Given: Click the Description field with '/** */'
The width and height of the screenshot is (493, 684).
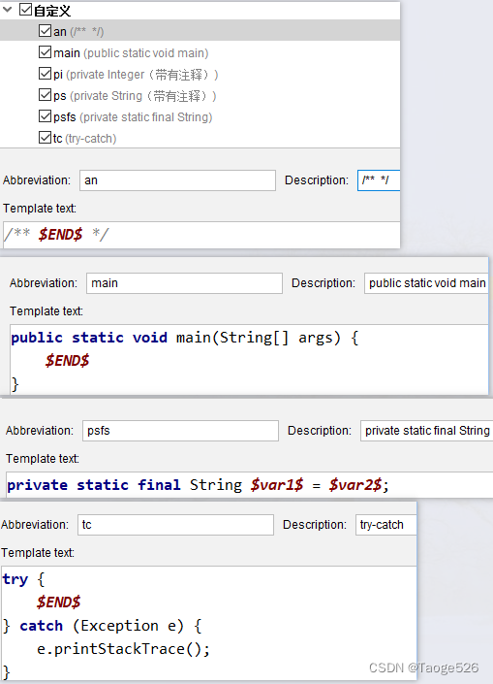Looking at the screenshot, I should pos(379,180).
